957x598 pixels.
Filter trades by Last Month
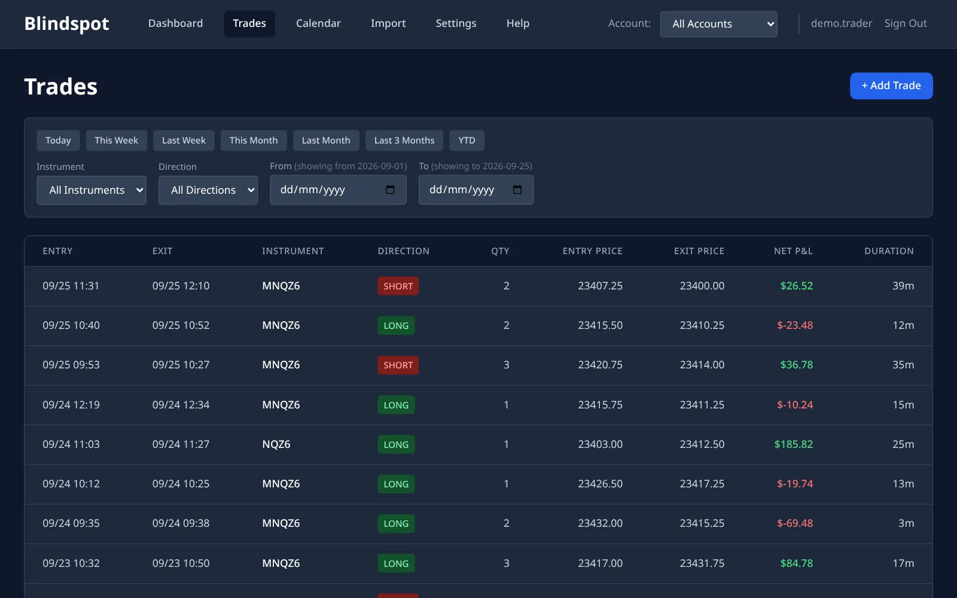coord(326,141)
